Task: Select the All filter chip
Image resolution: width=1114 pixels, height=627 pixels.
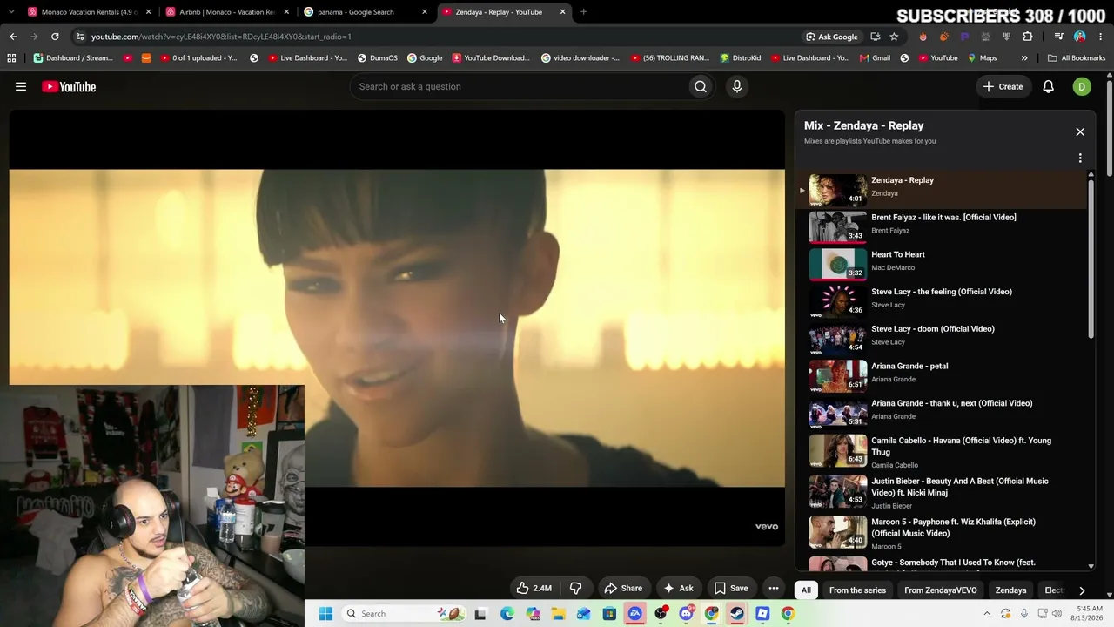Action: 806,590
